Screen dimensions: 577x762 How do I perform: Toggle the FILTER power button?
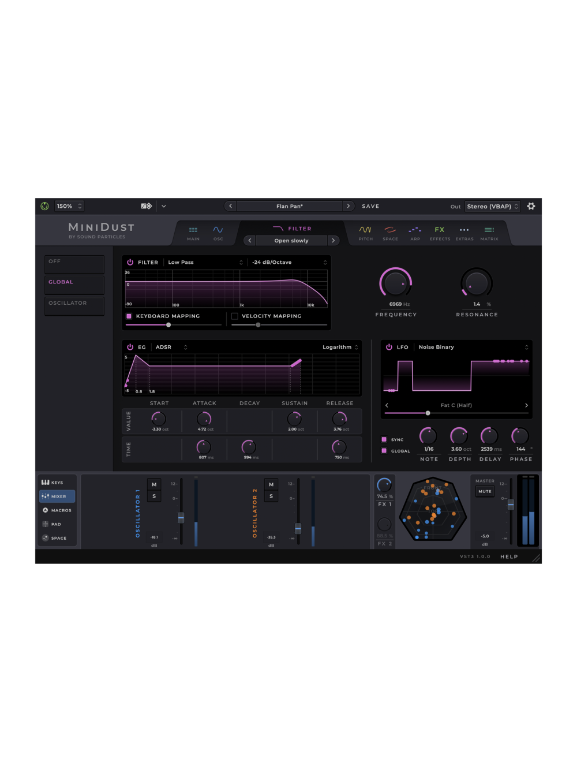click(x=130, y=262)
